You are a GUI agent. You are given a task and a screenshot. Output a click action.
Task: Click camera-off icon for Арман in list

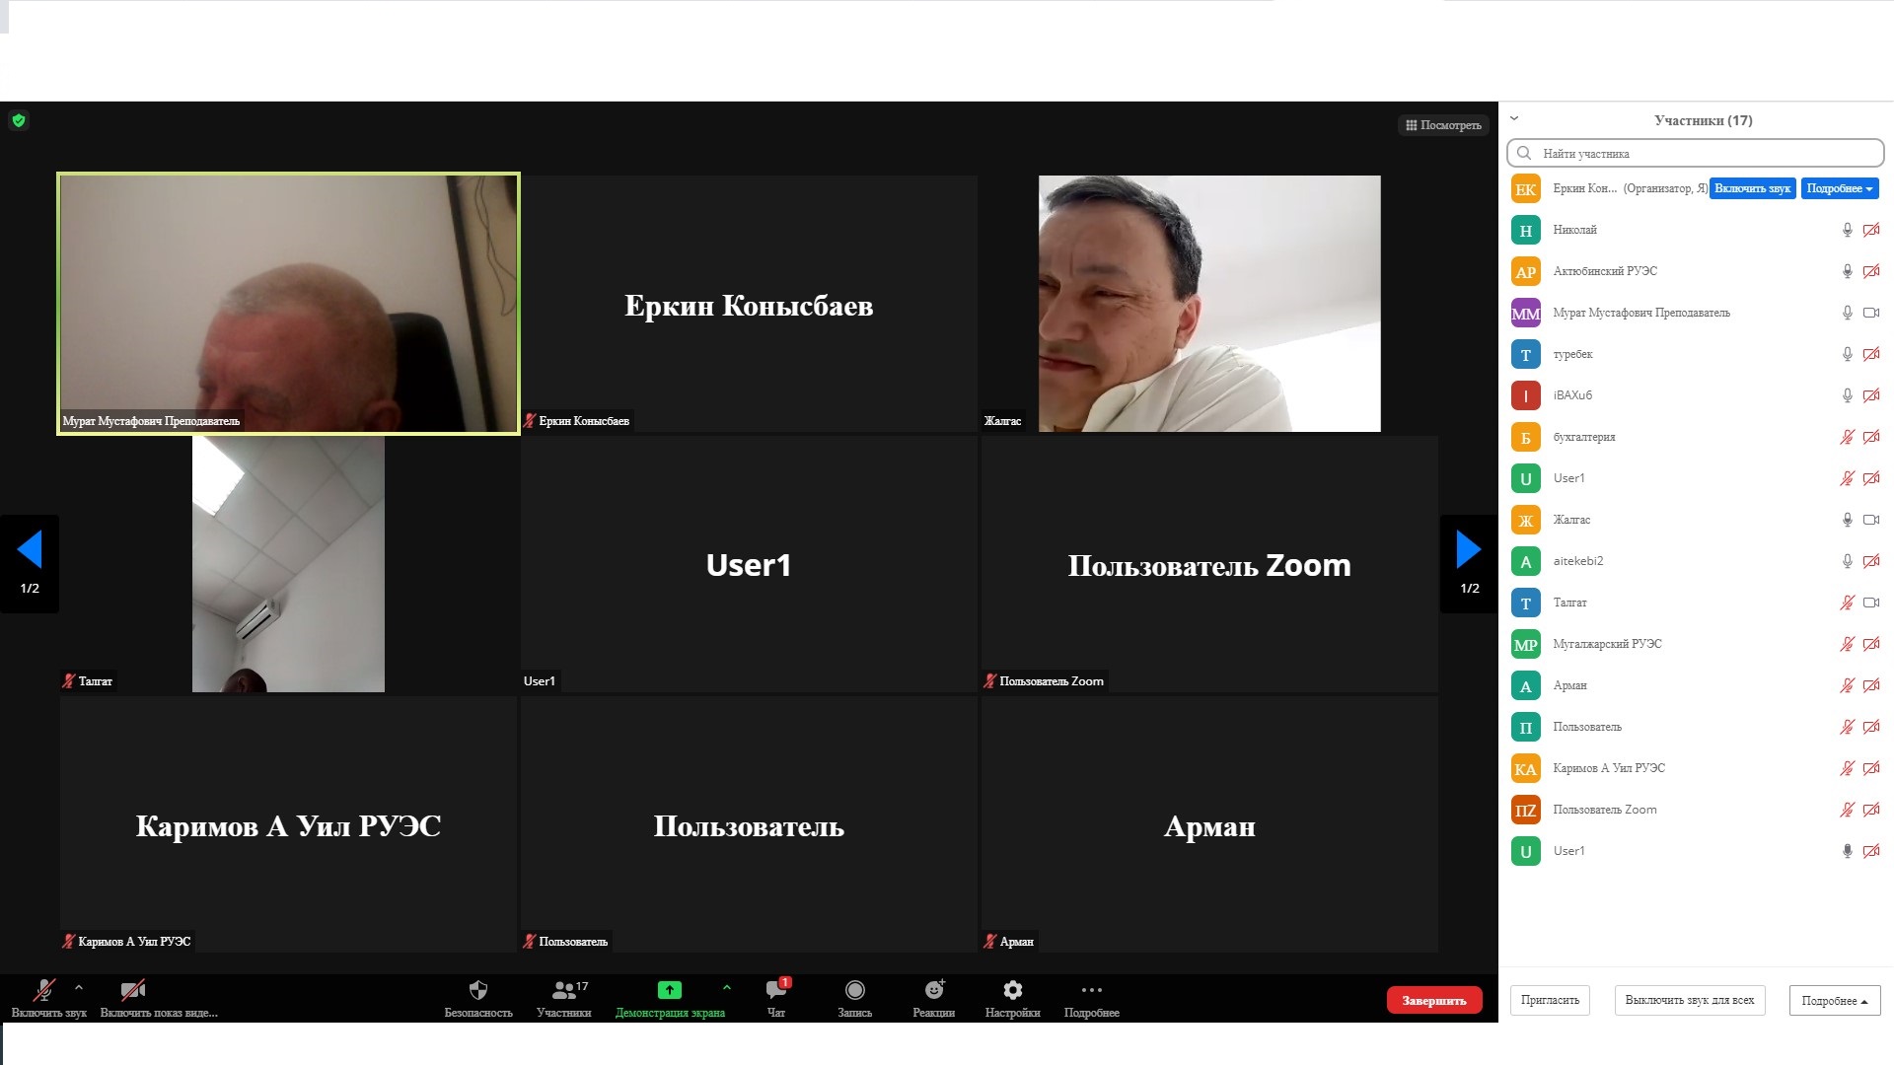[x=1871, y=685]
